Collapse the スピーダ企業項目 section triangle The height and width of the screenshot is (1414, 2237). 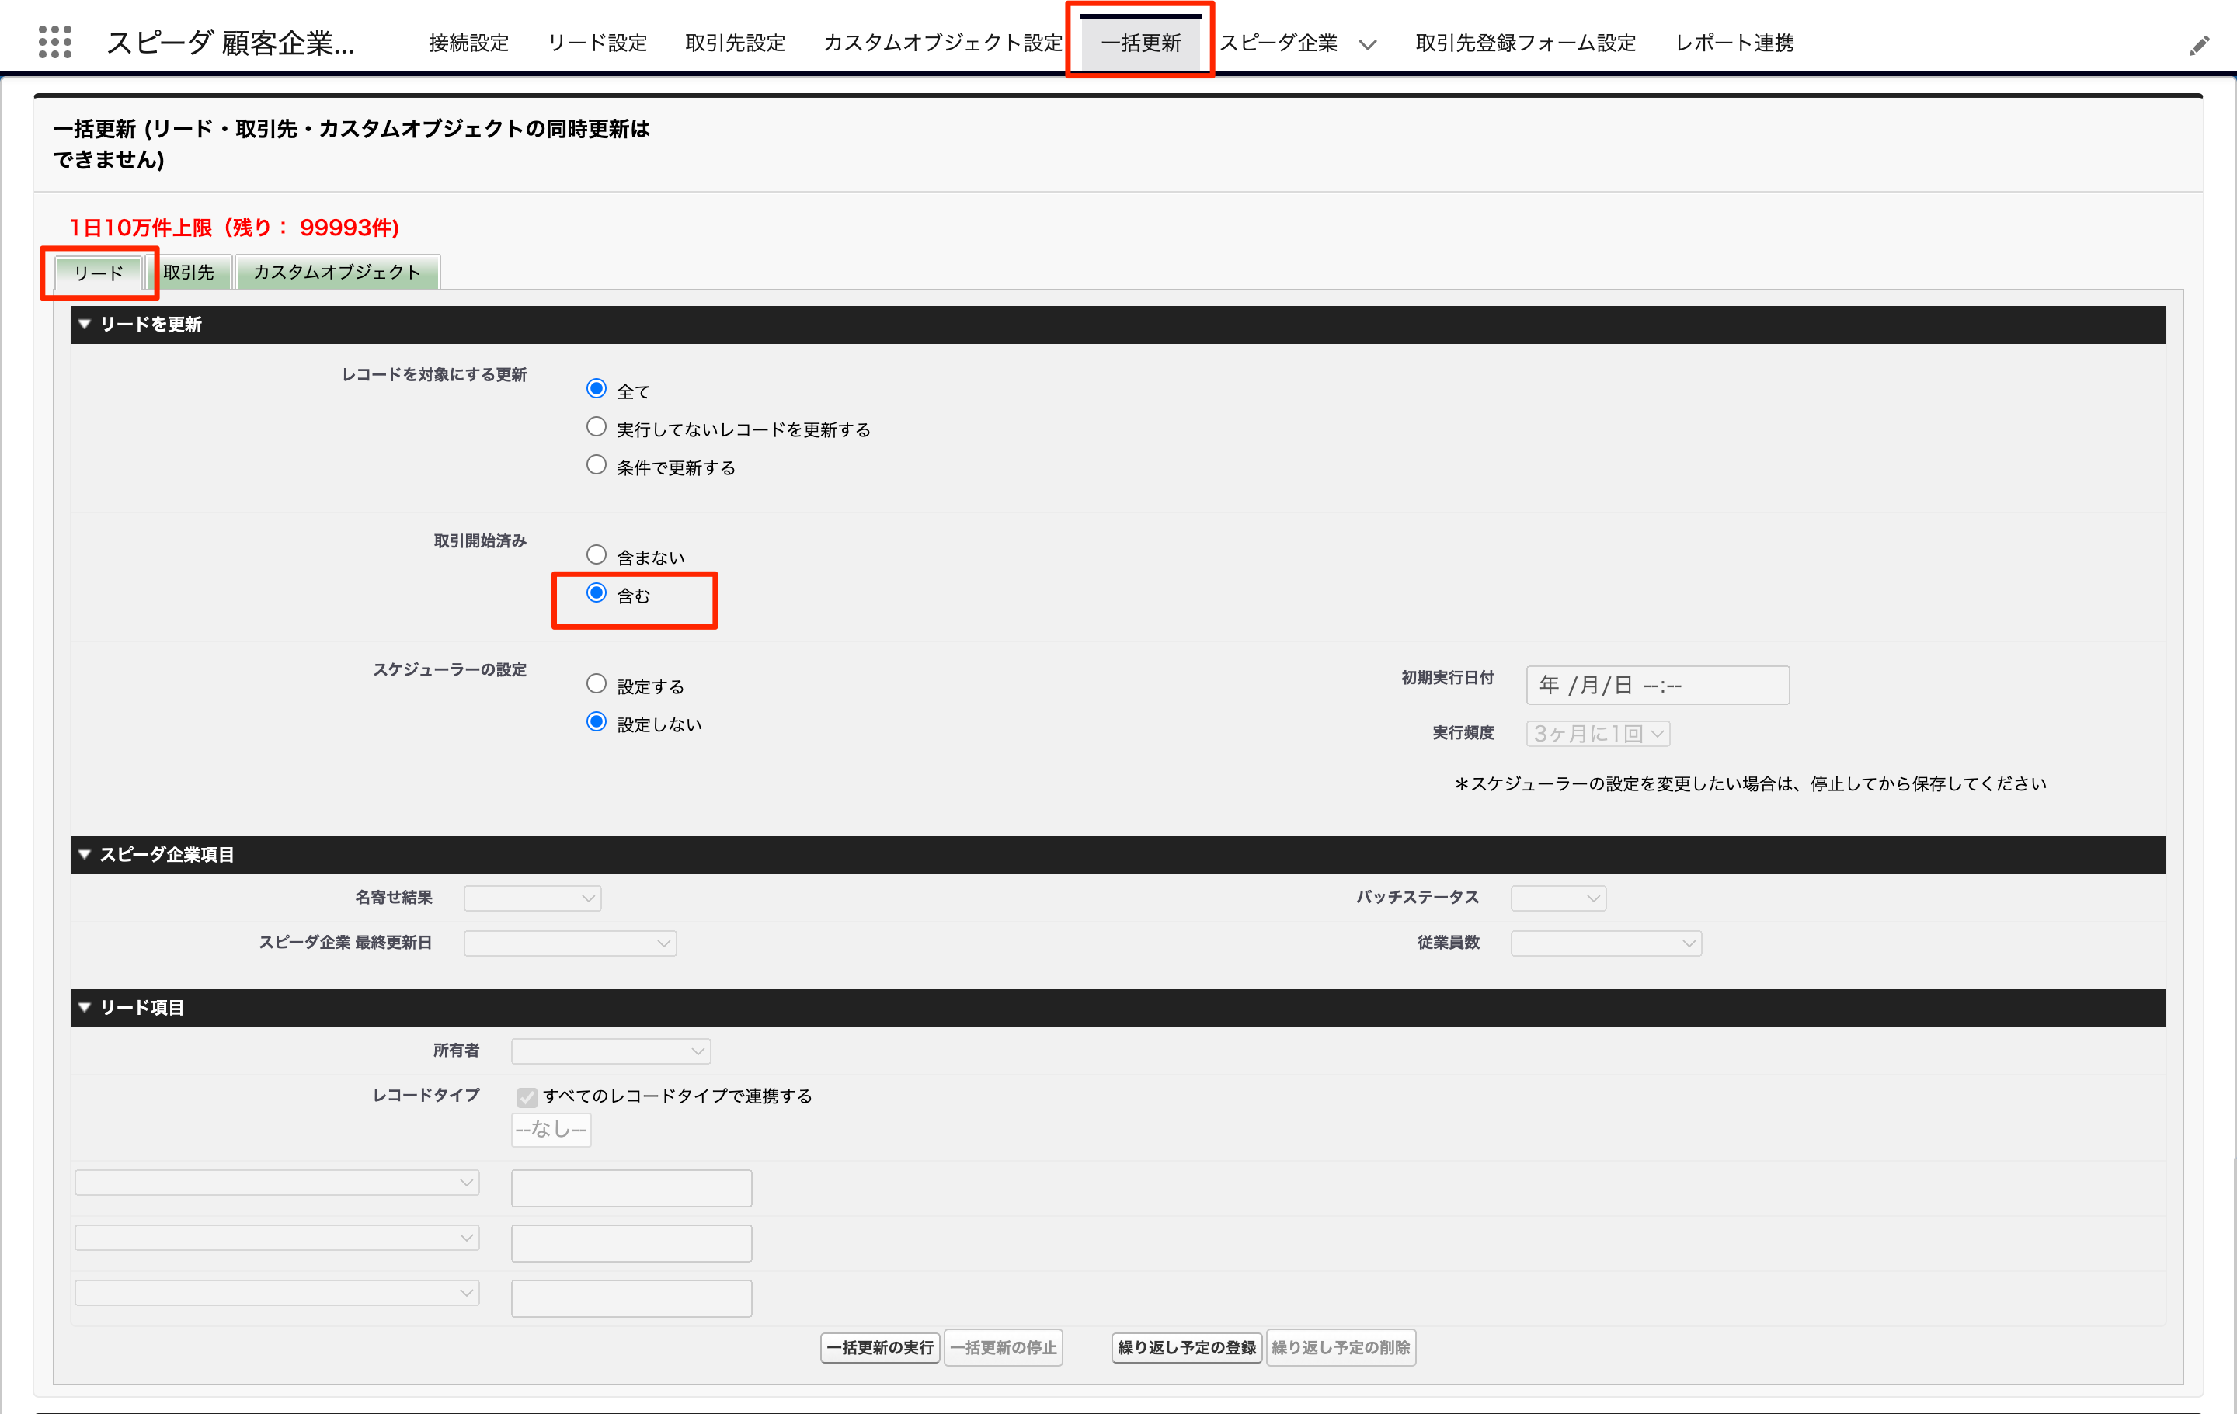click(x=85, y=854)
